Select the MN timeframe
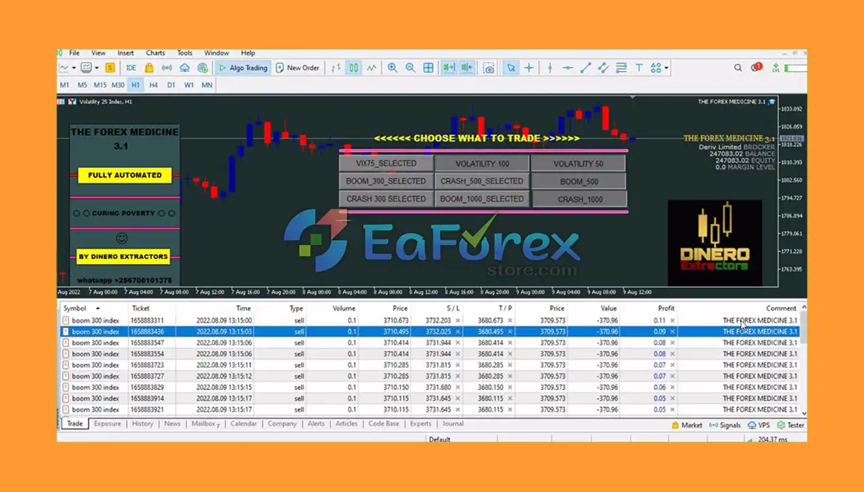Image resolution: width=864 pixels, height=492 pixels. [207, 85]
